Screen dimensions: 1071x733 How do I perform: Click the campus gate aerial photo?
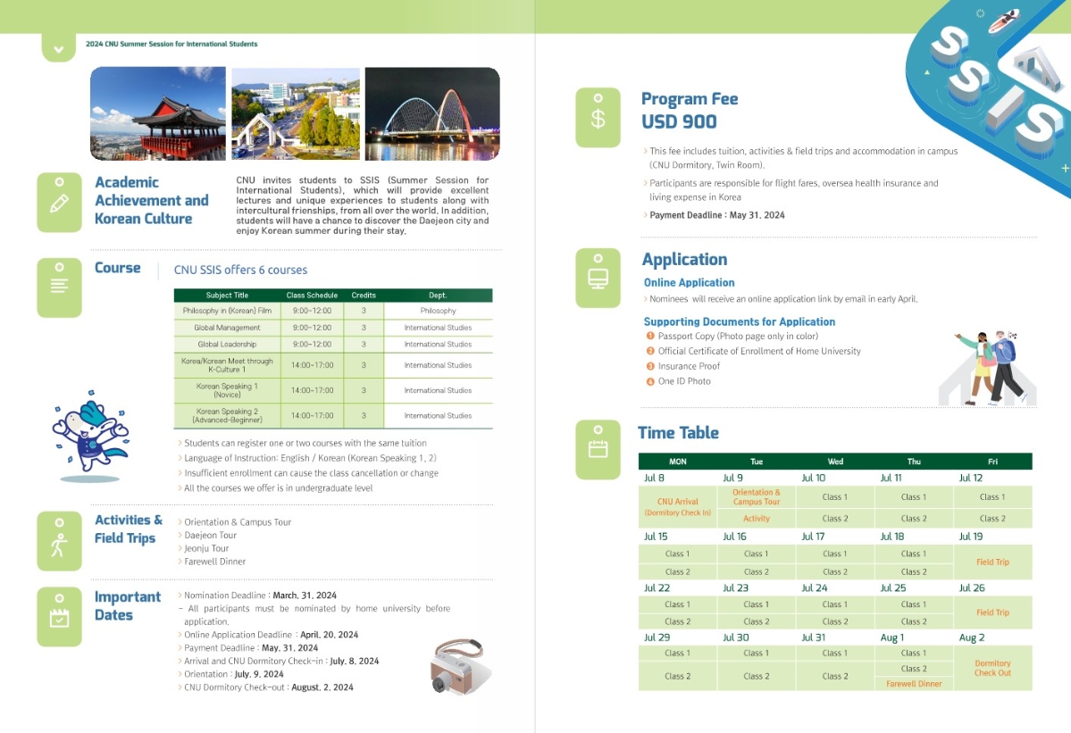(296, 113)
